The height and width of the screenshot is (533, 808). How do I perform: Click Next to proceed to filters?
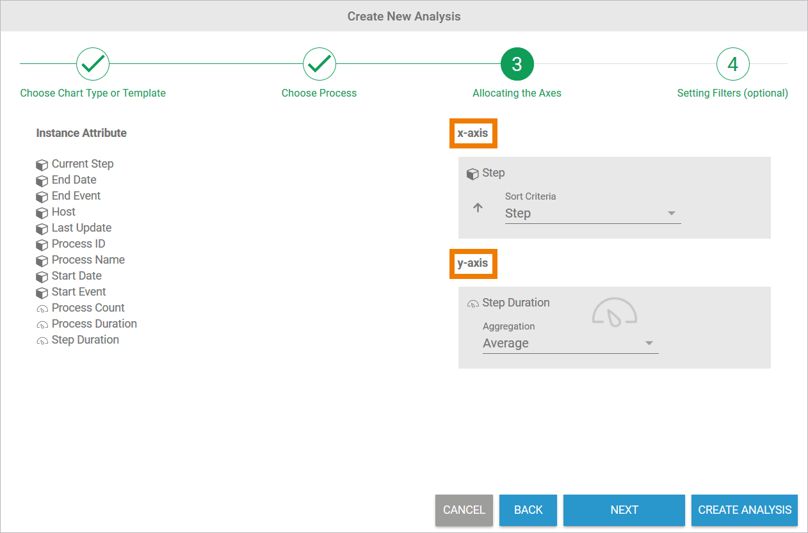[624, 510]
